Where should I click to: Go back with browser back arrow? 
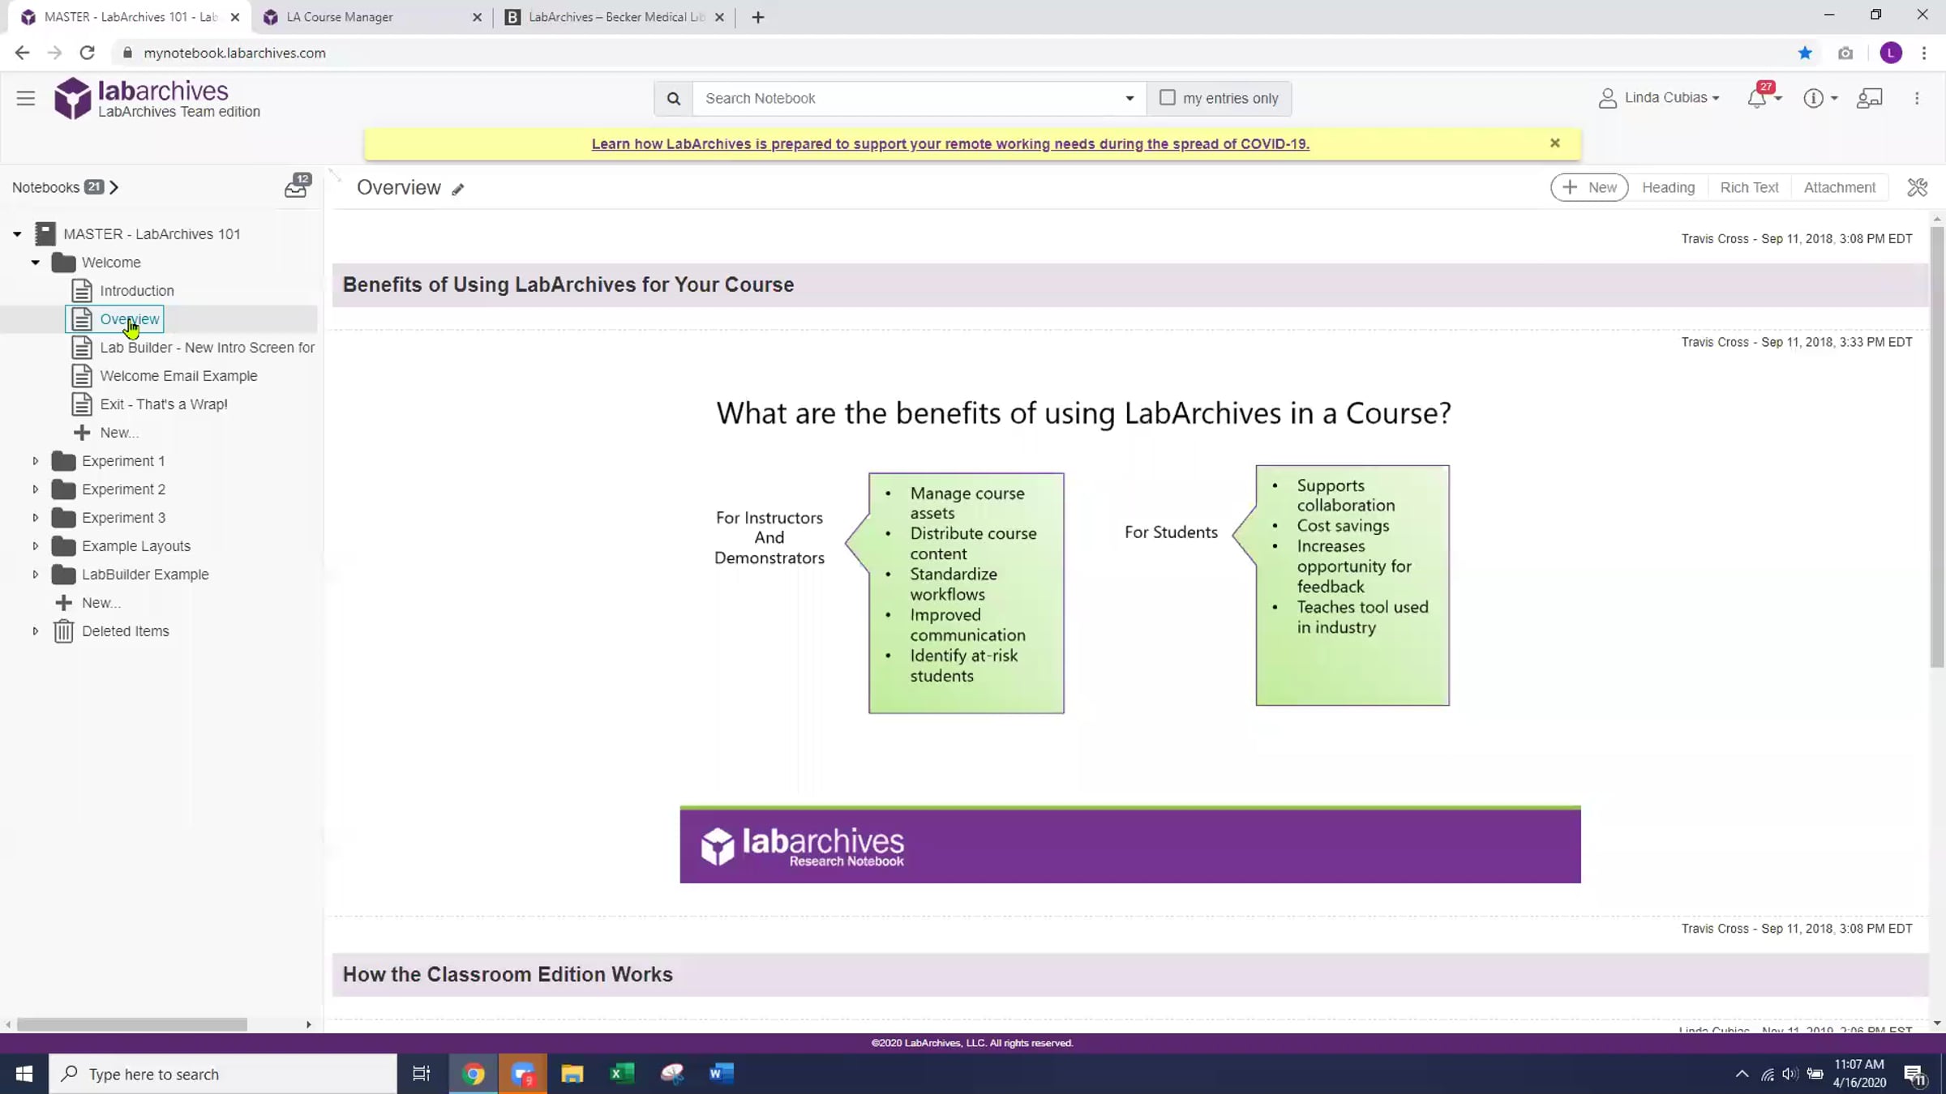[22, 53]
